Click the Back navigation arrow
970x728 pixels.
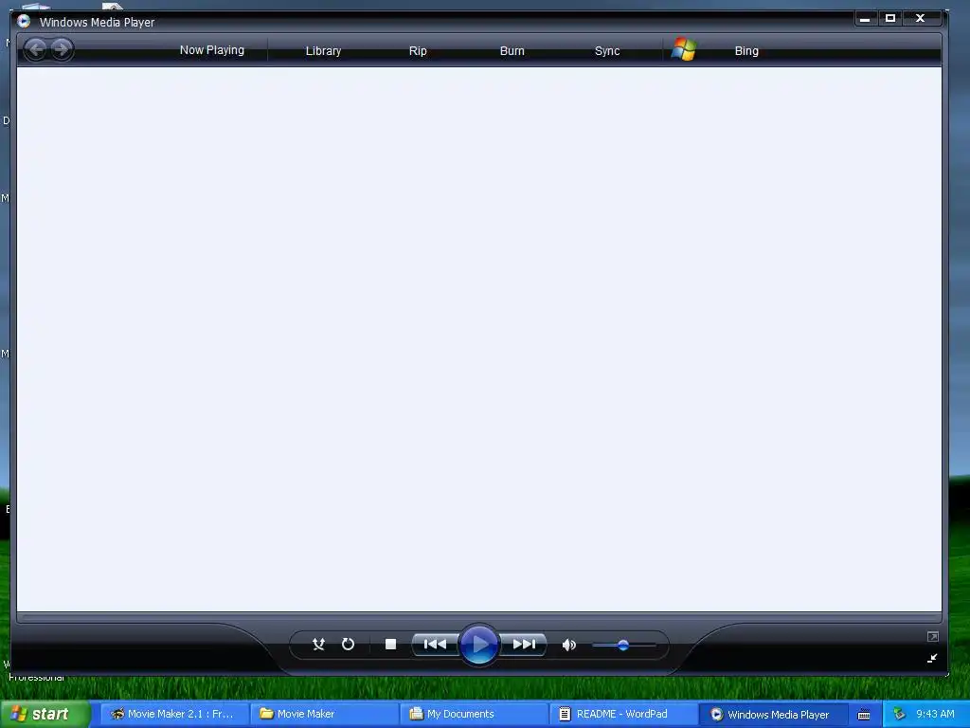[x=36, y=49]
